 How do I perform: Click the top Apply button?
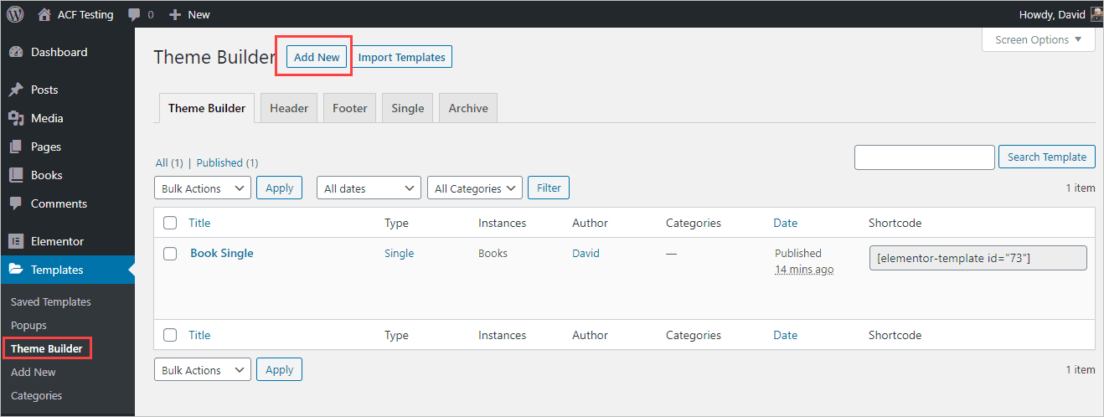(x=279, y=188)
